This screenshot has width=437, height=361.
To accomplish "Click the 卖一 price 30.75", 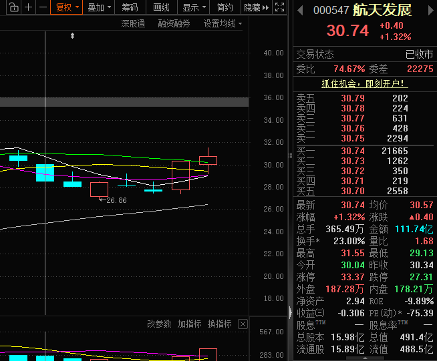I will 353,138.
